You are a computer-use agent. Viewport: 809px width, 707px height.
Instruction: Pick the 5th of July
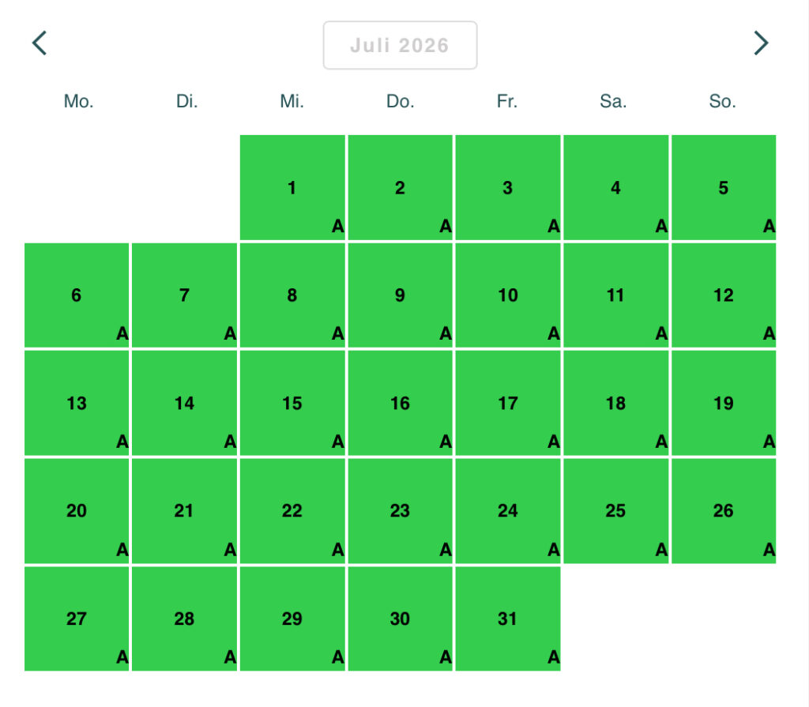pyautogui.click(x=723, y=187)
